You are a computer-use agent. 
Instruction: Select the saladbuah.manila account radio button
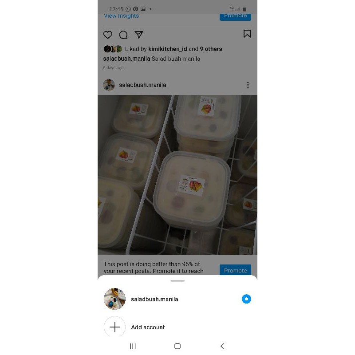(x=246, y=299)
